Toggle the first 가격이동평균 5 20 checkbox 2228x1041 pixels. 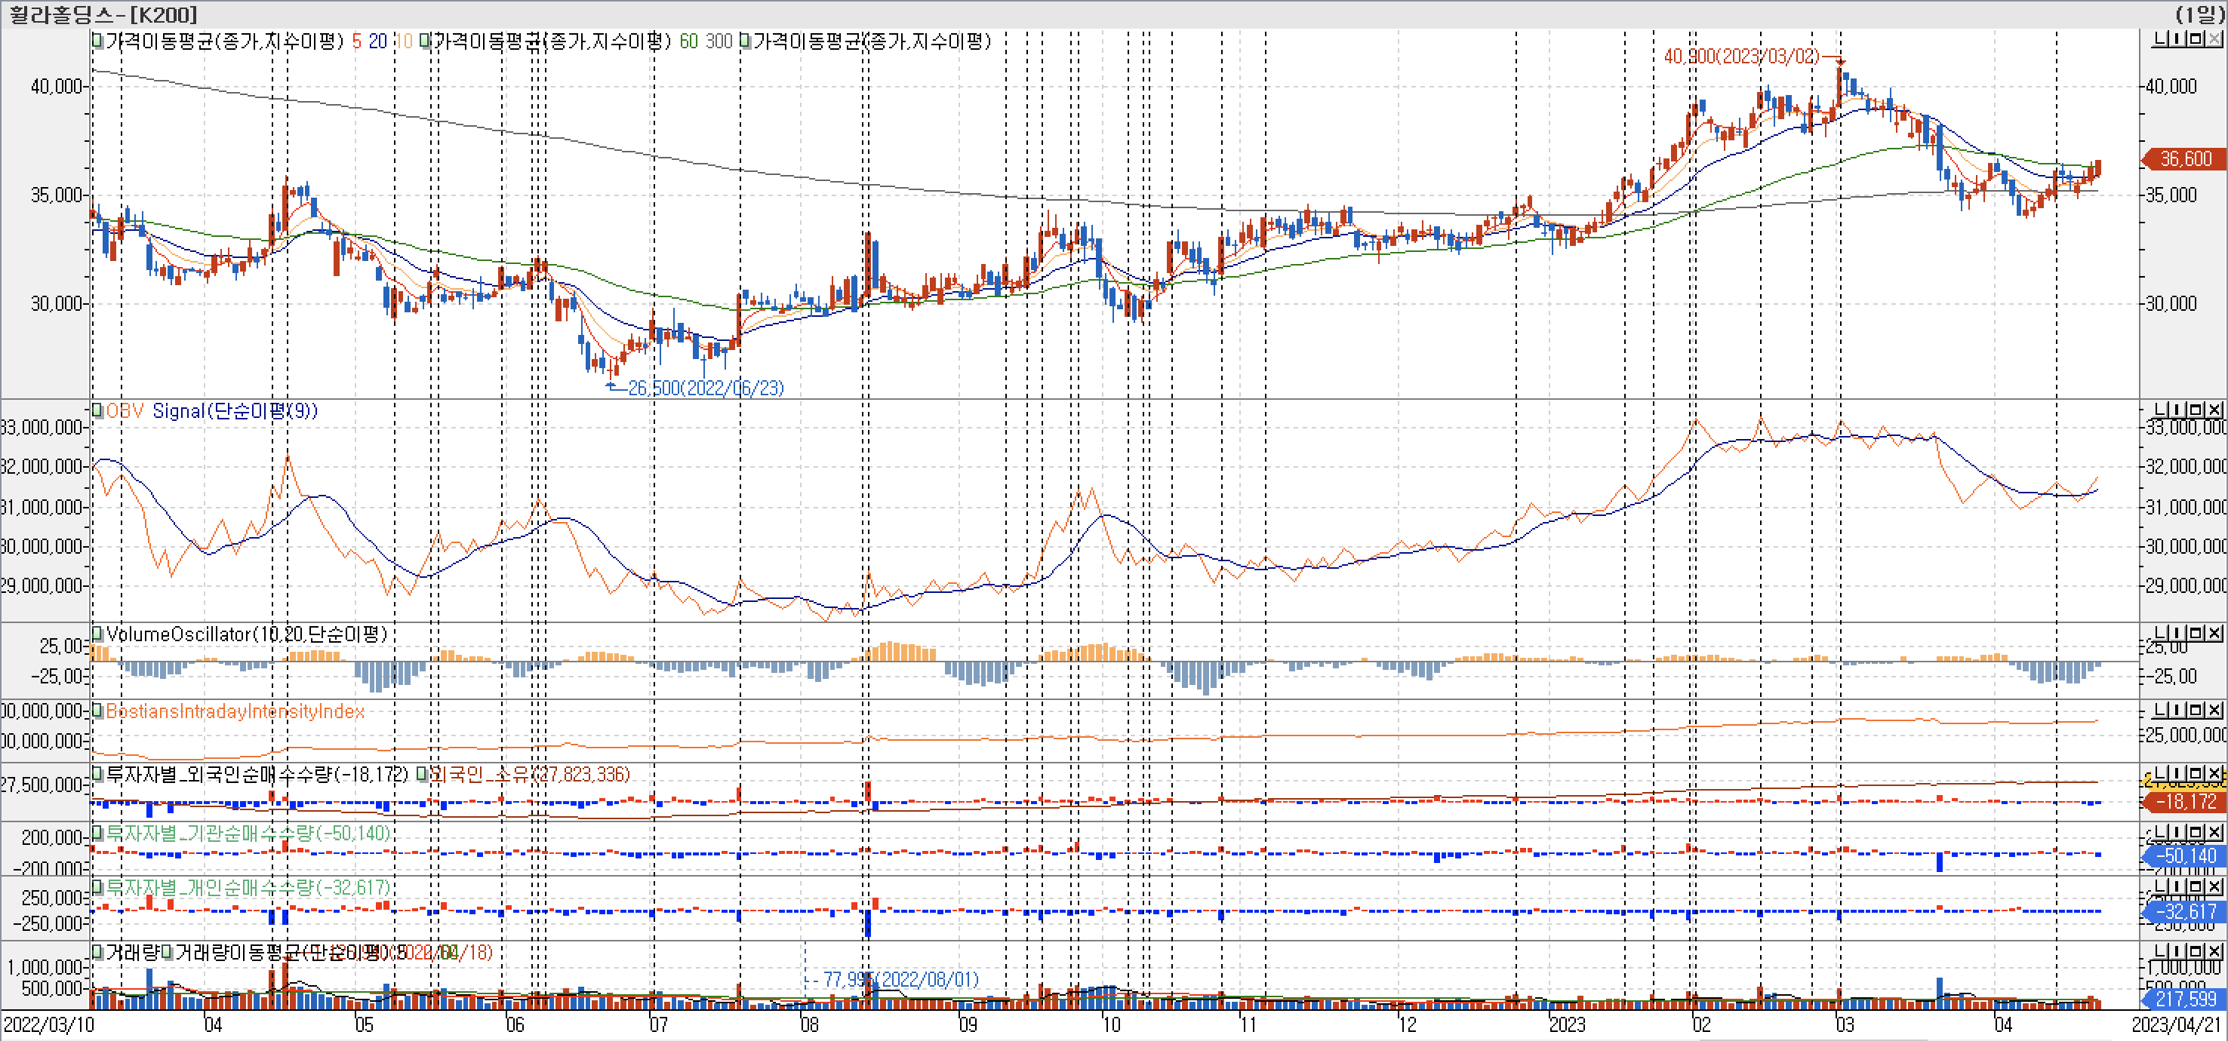[97, 41]
